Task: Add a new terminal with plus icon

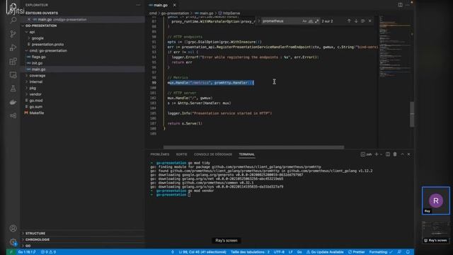Action: [x=376, y=154]
